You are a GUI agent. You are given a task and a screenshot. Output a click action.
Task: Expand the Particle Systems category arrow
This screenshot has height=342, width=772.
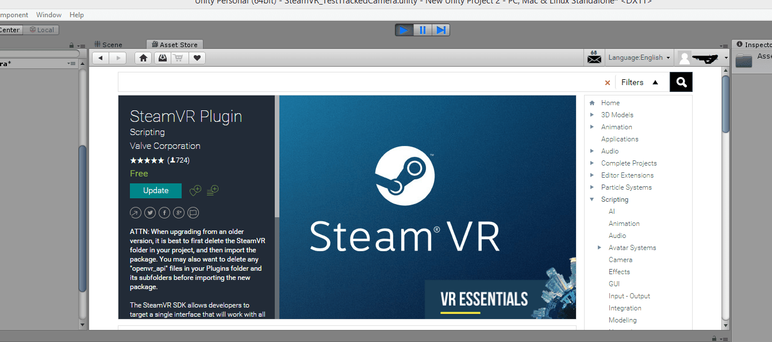[x=592, y=187]
